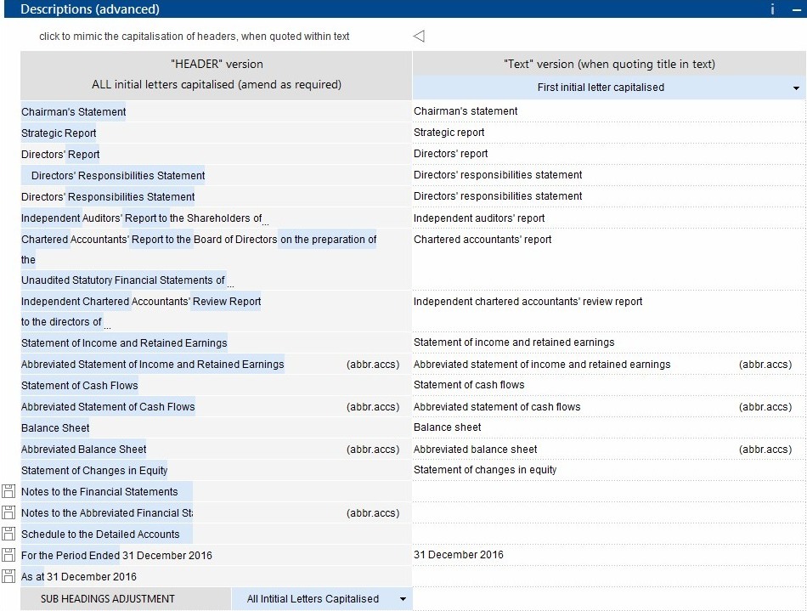
Task: Edit the Strategic Report header field
Action: 59,133
